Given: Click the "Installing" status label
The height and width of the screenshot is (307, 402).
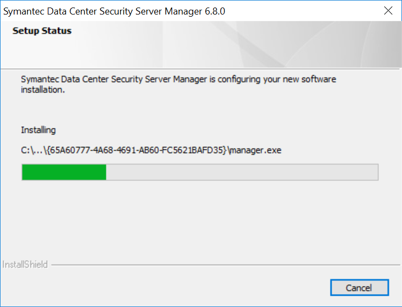Looking at the screenshot, I should [x=38, y=130].
